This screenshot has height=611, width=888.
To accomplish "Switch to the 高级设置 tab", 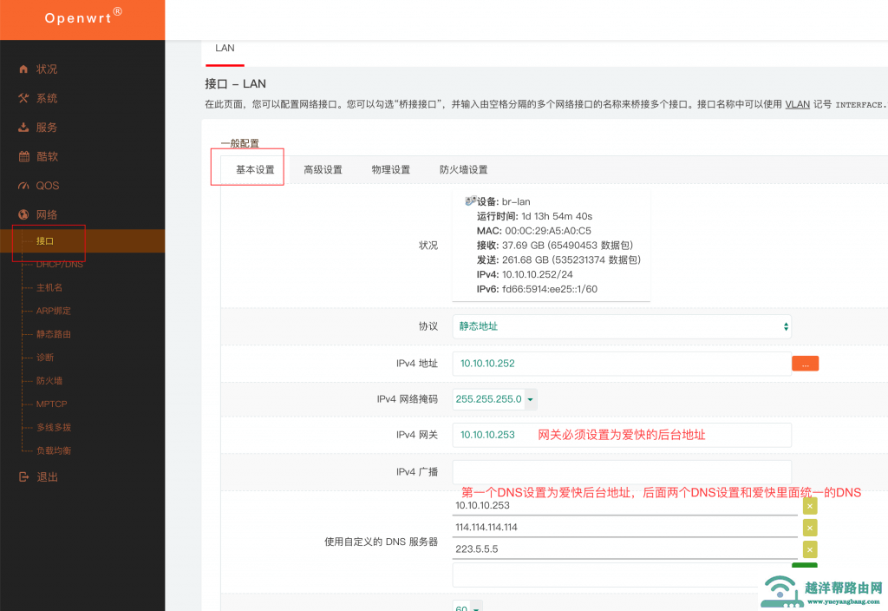I will 323,169.
